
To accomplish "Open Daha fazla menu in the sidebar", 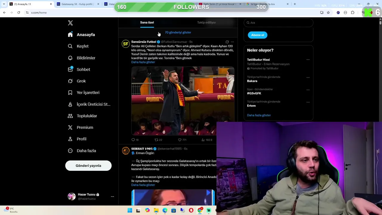I will (82, 151).
